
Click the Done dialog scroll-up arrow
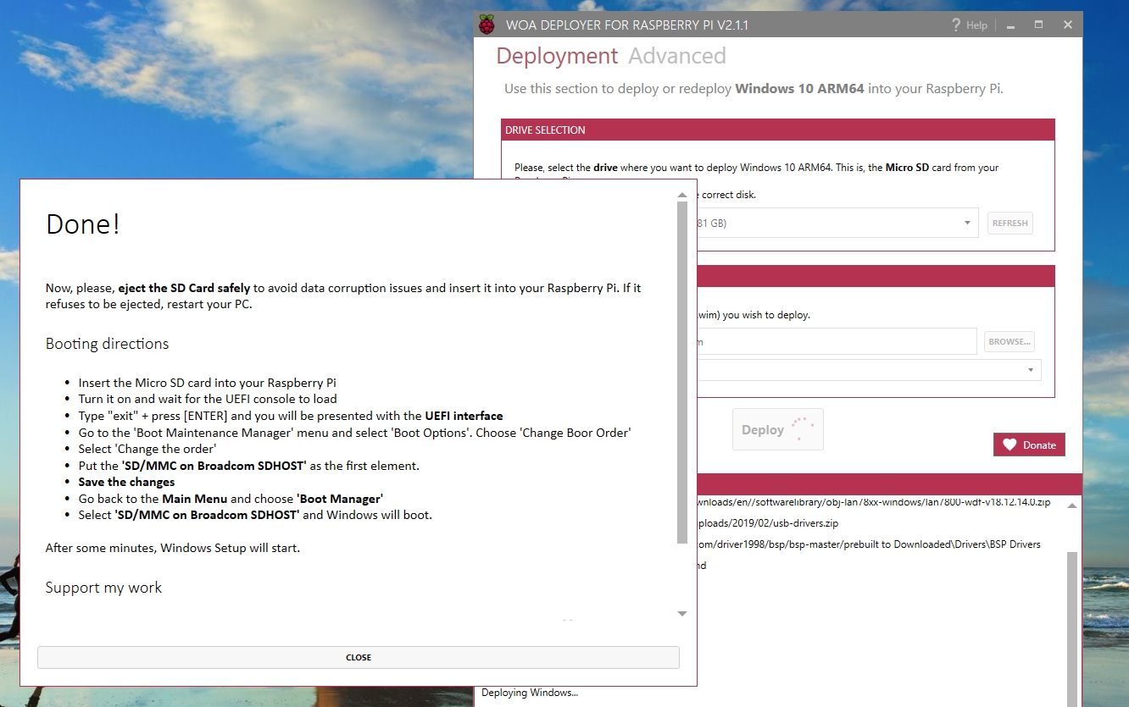(x=682, y=195)
